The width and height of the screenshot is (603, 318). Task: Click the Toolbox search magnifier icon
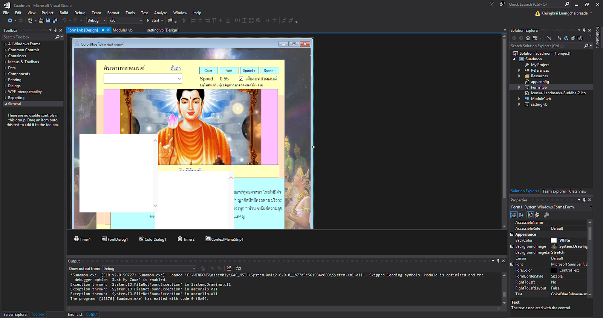58,37
